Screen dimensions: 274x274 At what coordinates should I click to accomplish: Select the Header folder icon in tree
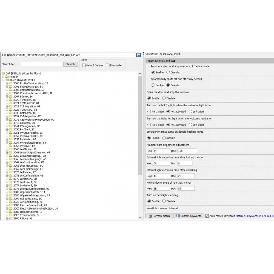pyautogui.click(x=7, y=77)
